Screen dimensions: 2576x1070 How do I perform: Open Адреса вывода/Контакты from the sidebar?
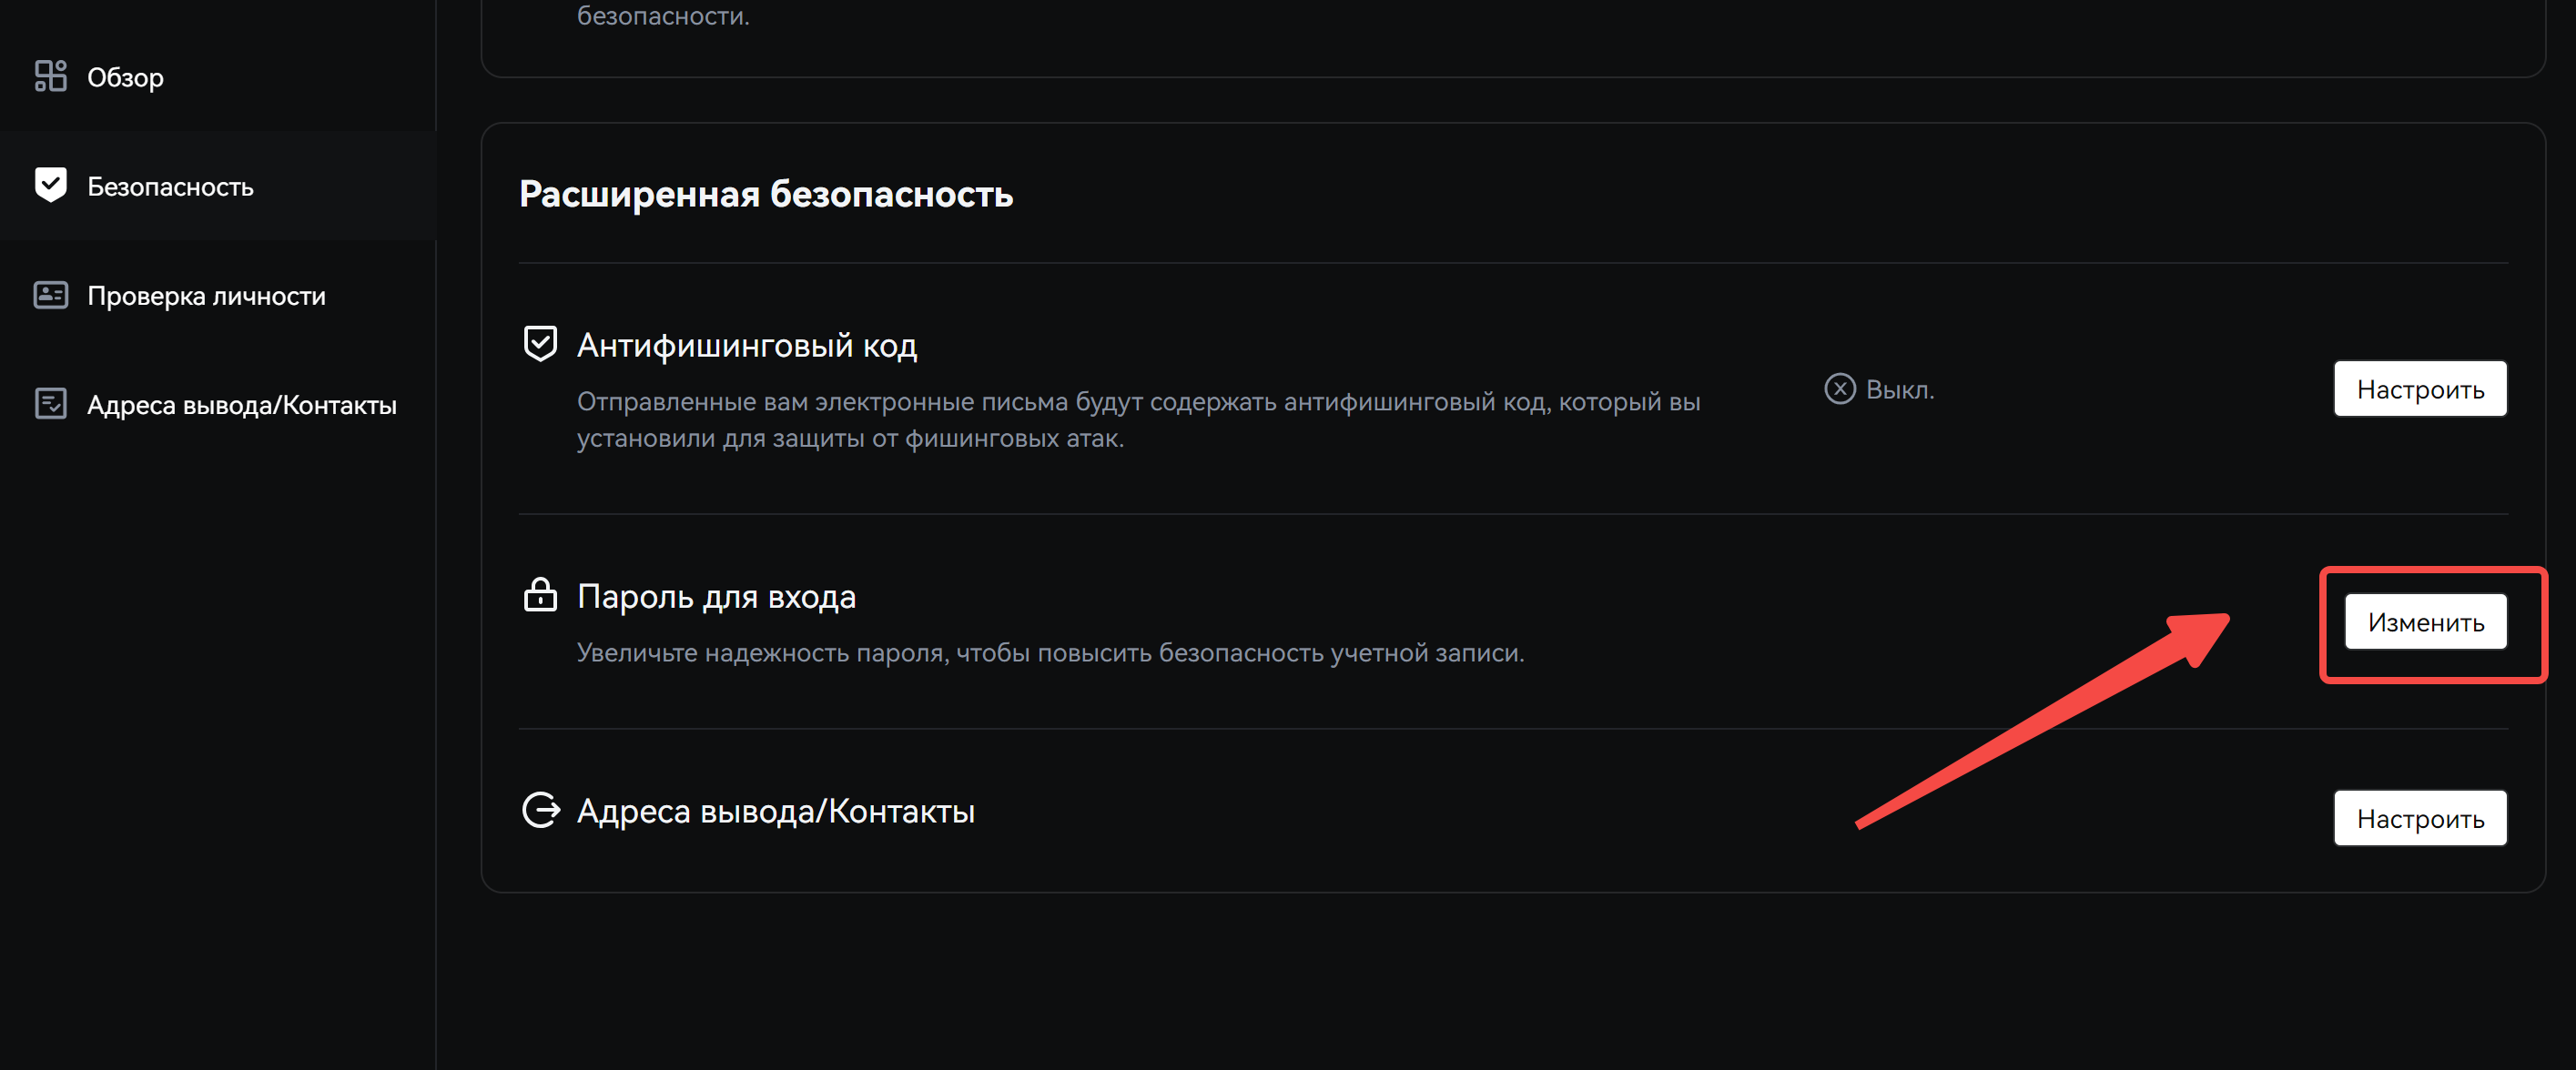(242, 405)
